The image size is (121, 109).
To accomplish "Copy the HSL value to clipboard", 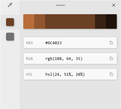I will point(111,74).
